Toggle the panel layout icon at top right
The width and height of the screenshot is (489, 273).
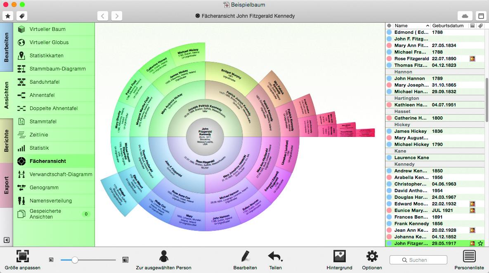coord(481,16)
